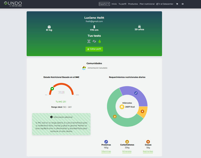Open the Español language dropdown
The width and height of the screenshot is (201, 158).
coord(104,4)
